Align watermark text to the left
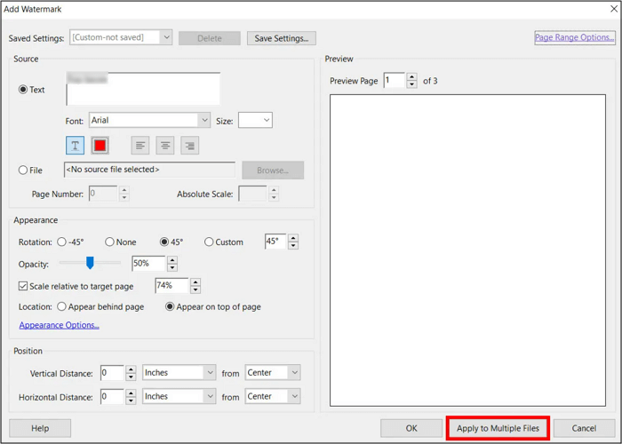The height and width of the screenshot is (444, 622). coord(140,145)
